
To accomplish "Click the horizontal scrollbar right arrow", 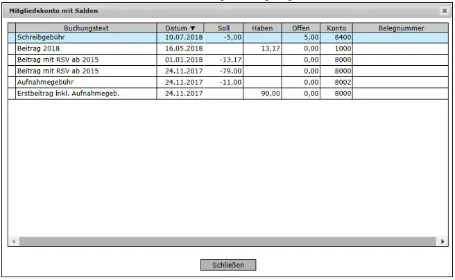I will point(443,241).
